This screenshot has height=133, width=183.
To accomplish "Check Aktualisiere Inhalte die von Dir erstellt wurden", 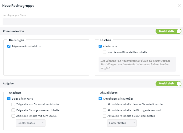I will [104, 104].
